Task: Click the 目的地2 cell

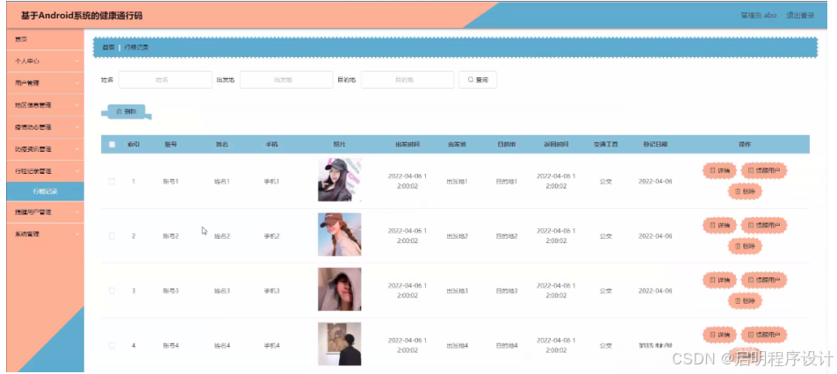Action: tap(507, 236)
